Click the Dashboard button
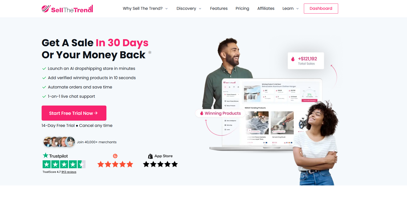 (321, 9)
